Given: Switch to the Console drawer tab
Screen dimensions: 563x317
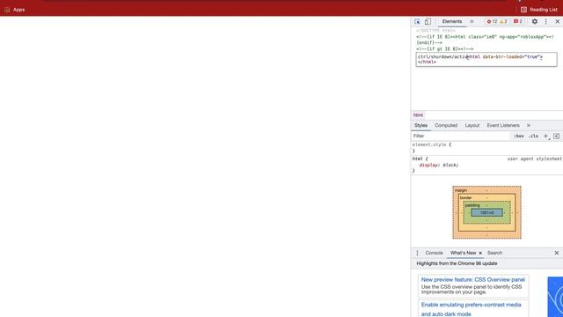Looking at the screenshot, I should pos(434,253).
